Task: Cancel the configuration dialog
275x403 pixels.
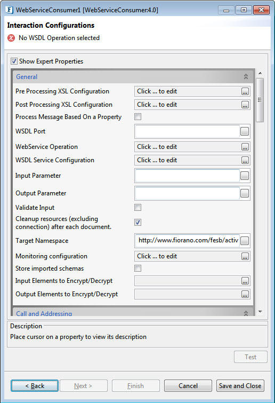Action: tap(188, 386)
